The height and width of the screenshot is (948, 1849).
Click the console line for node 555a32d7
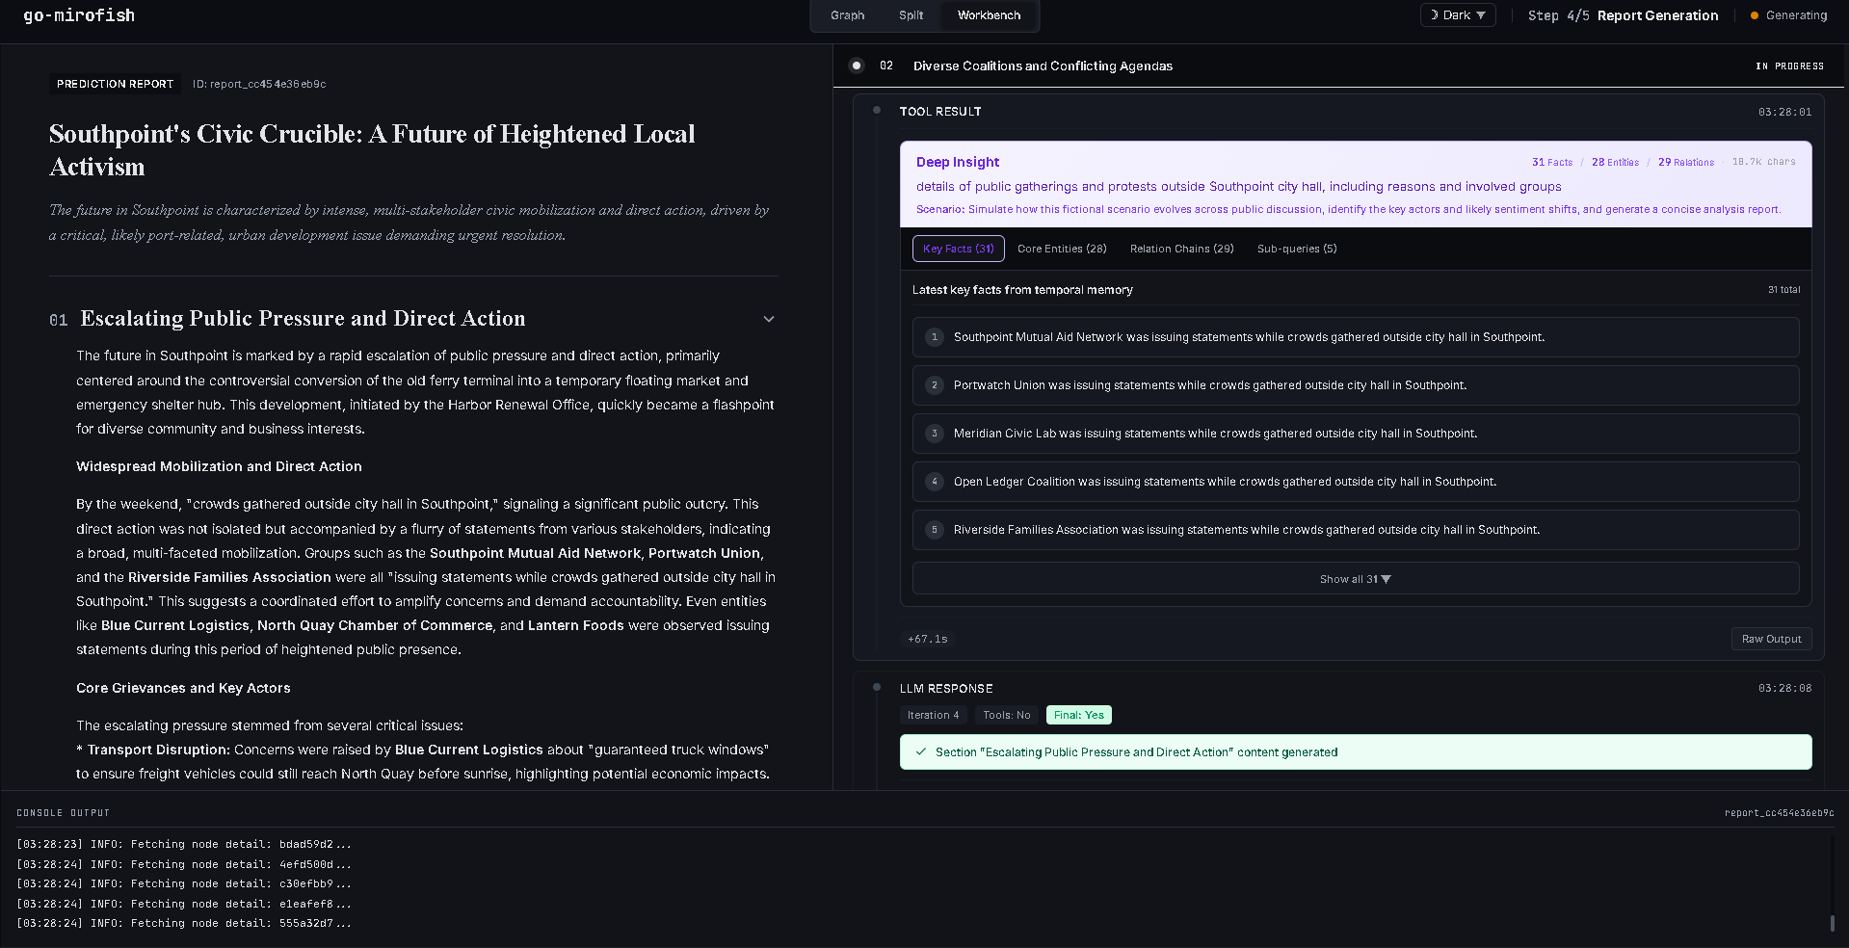click(x=184, y=924)
